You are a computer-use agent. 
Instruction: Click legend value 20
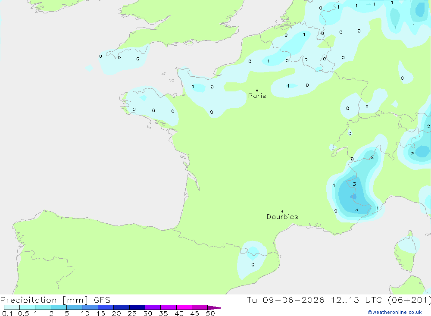(x=116, y=313)
